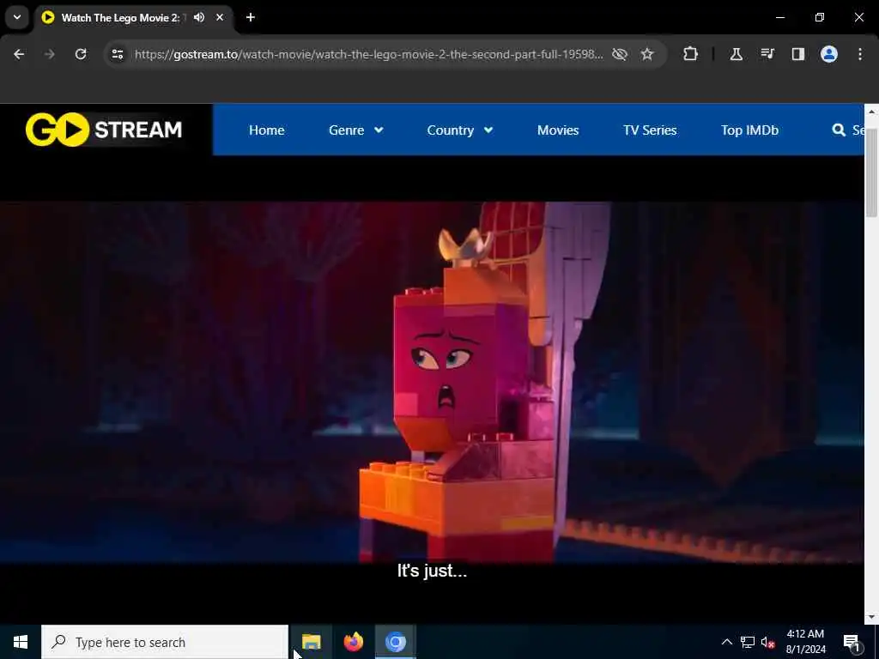This screenshot has height=659, width=879.
Task: Click the forward navigation arrow
Action: [50, 54]
